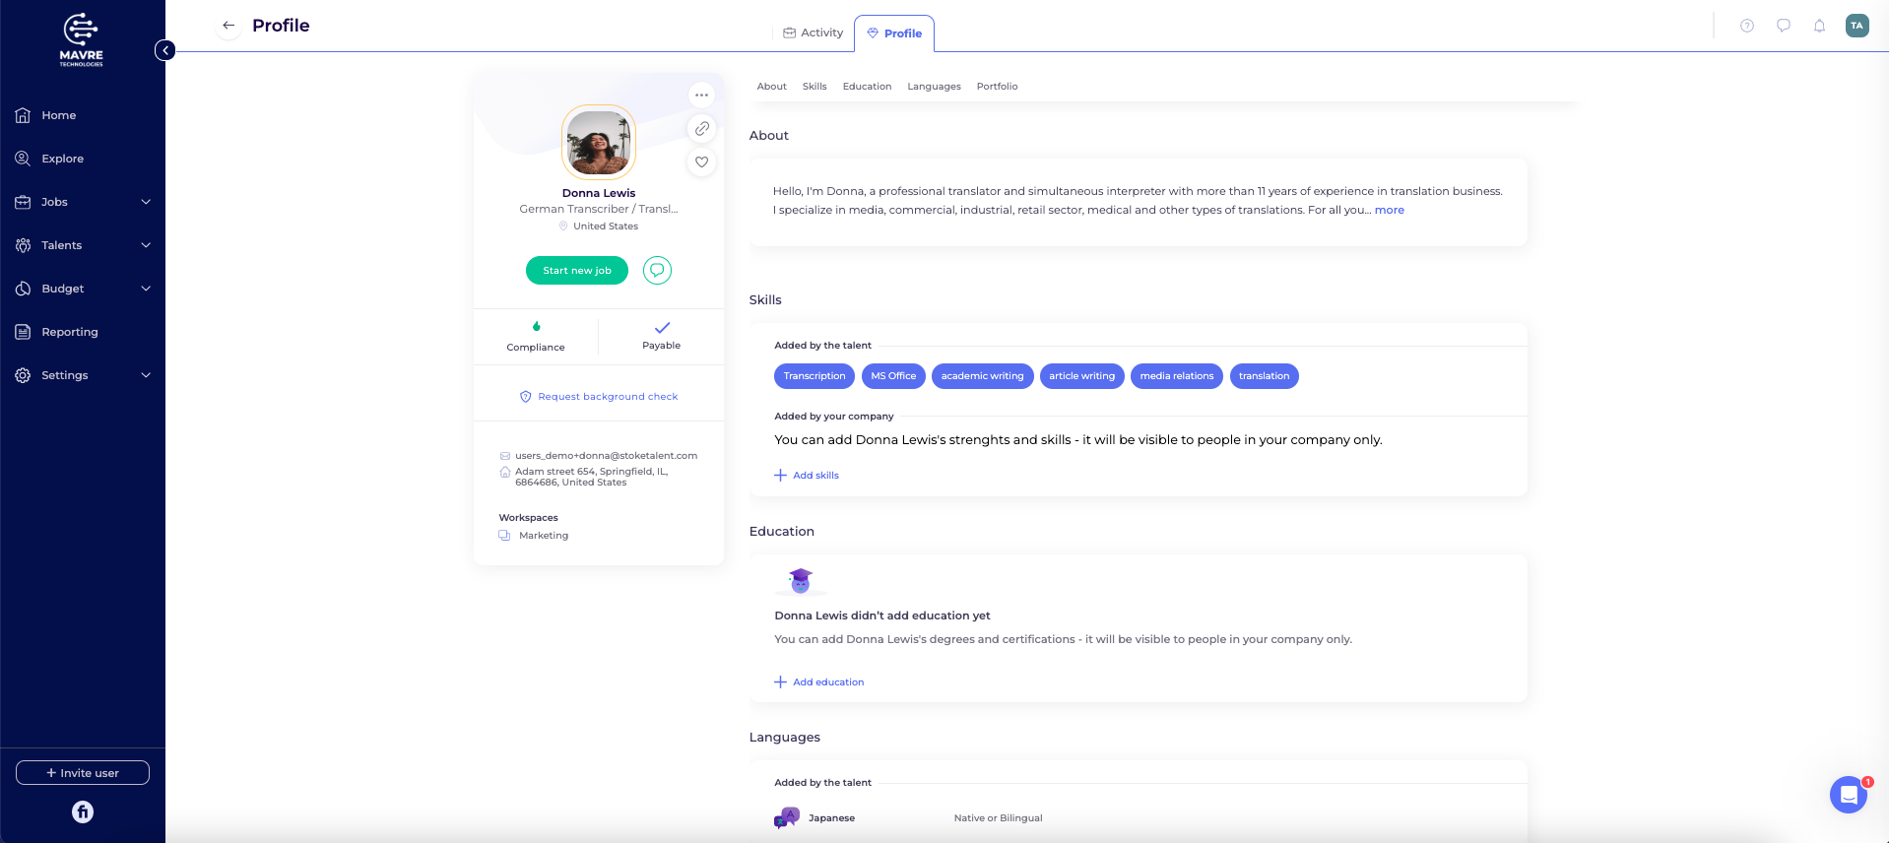This screenshot has height=843, width=1889.
Task: Open the help question mark icon
Action: click(x=1747, y=26)
